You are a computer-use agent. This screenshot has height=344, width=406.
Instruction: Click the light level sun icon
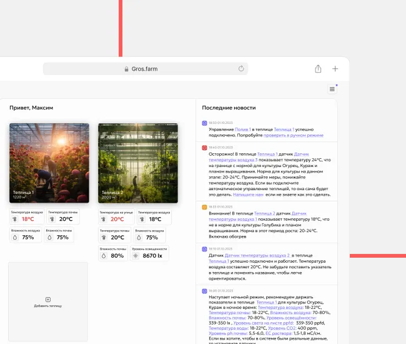point(136,256)
